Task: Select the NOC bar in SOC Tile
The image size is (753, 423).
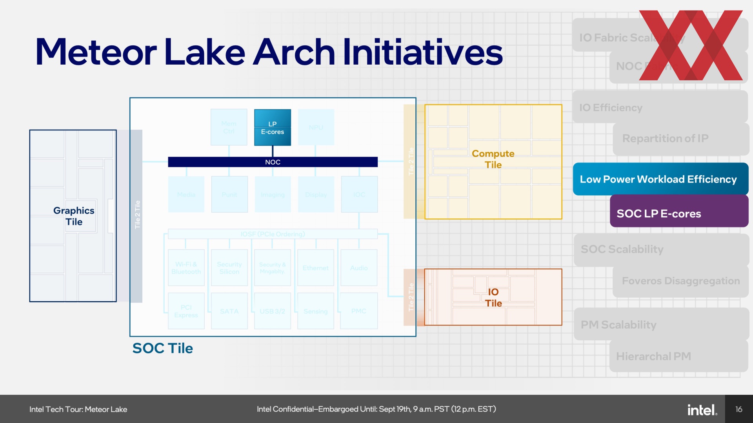Action: click(273, 162)
